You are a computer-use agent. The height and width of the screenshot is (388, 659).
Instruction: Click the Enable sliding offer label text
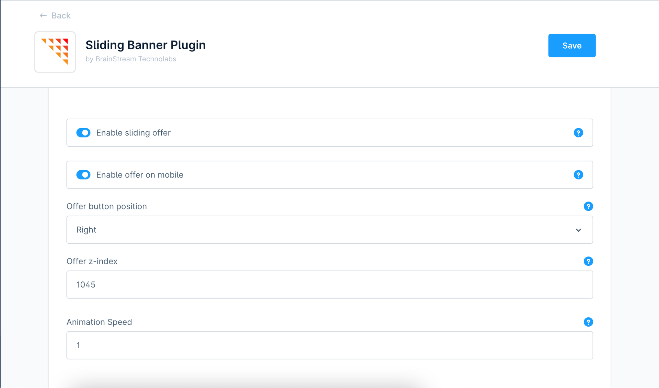pos(133,133)
